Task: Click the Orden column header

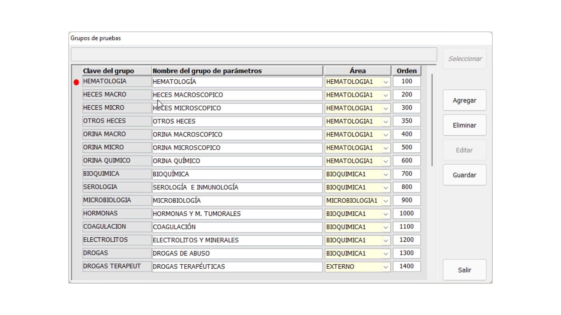Action: click(x=406, y=71)
